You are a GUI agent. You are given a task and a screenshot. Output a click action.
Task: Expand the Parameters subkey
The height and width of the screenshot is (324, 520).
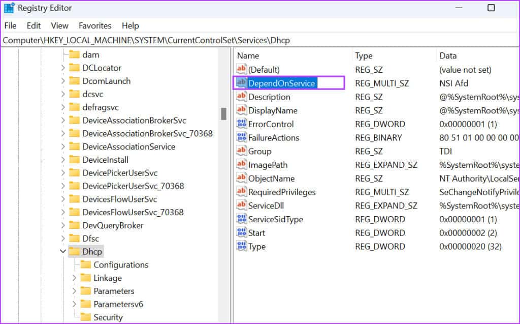coord(74,291)
